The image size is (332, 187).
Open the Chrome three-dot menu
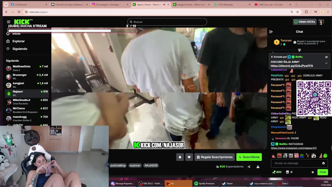click(x=328, y=12)
